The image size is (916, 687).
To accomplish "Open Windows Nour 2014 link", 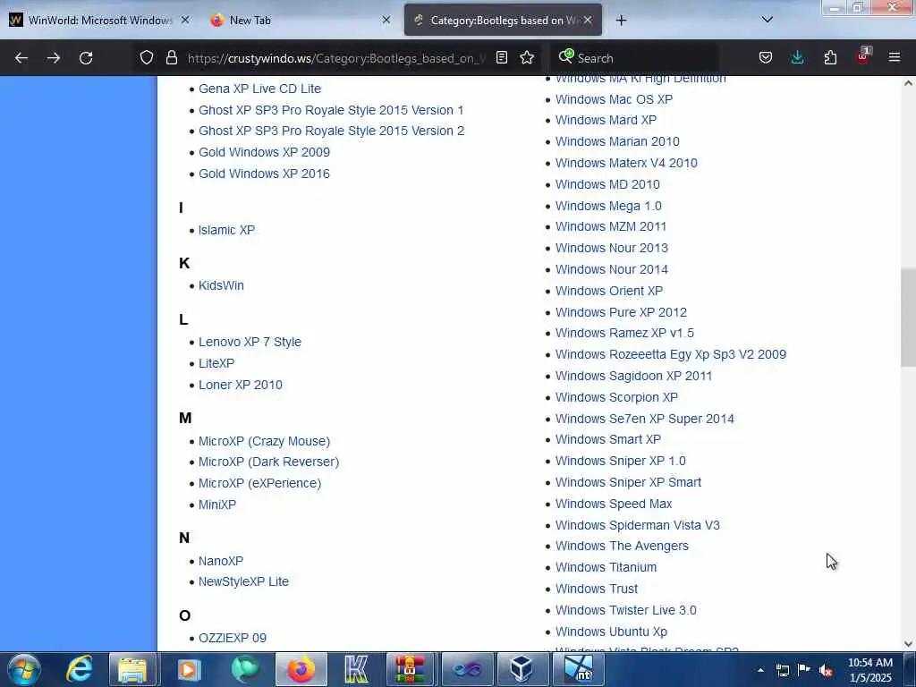I will (x=612, y=269).
